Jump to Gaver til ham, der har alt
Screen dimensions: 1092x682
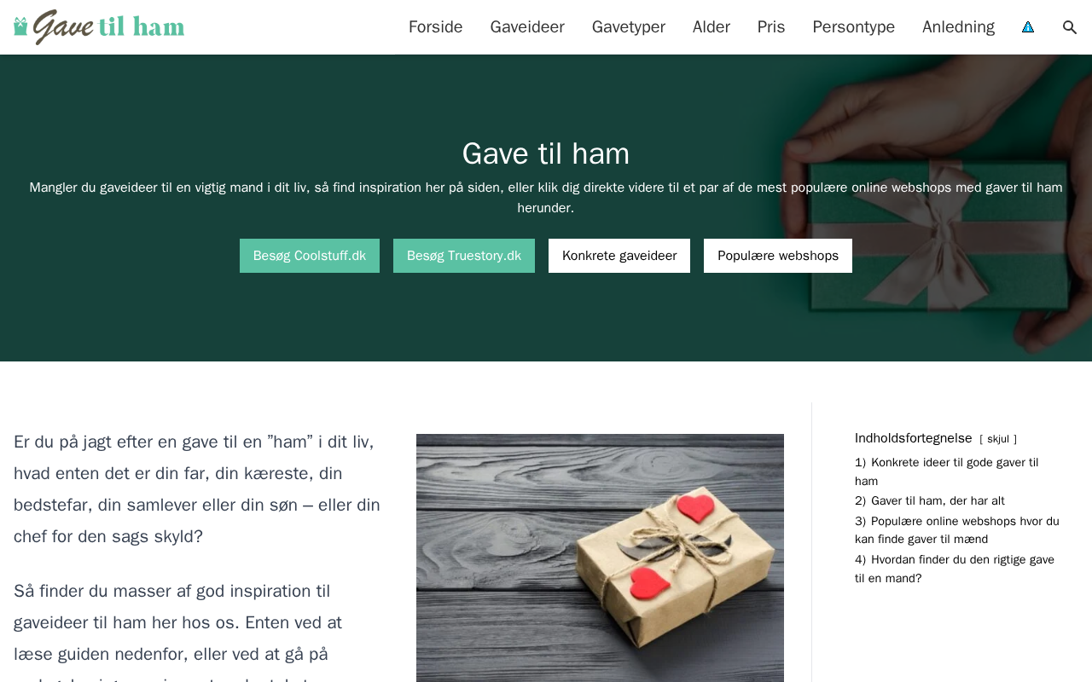point(930,500)
